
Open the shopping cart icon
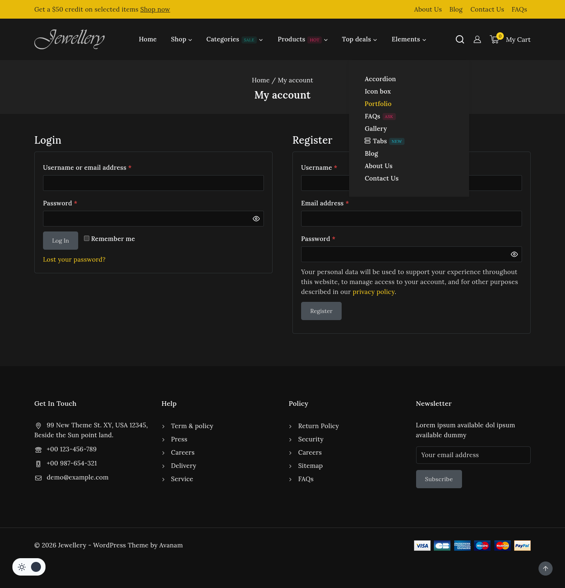pos(494,39)
